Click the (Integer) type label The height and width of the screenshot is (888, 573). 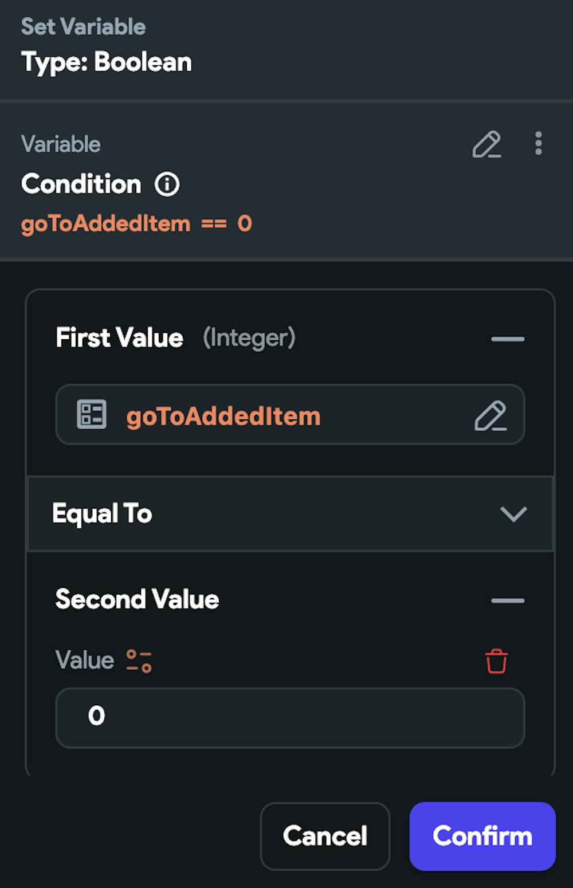click(x=249, y=338)
